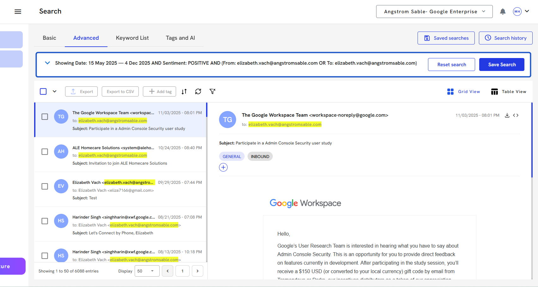
Task: Click the sort order arrows icon
Action: point(184,91)
